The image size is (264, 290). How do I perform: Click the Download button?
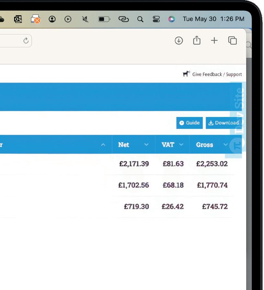tap(224, 123)
